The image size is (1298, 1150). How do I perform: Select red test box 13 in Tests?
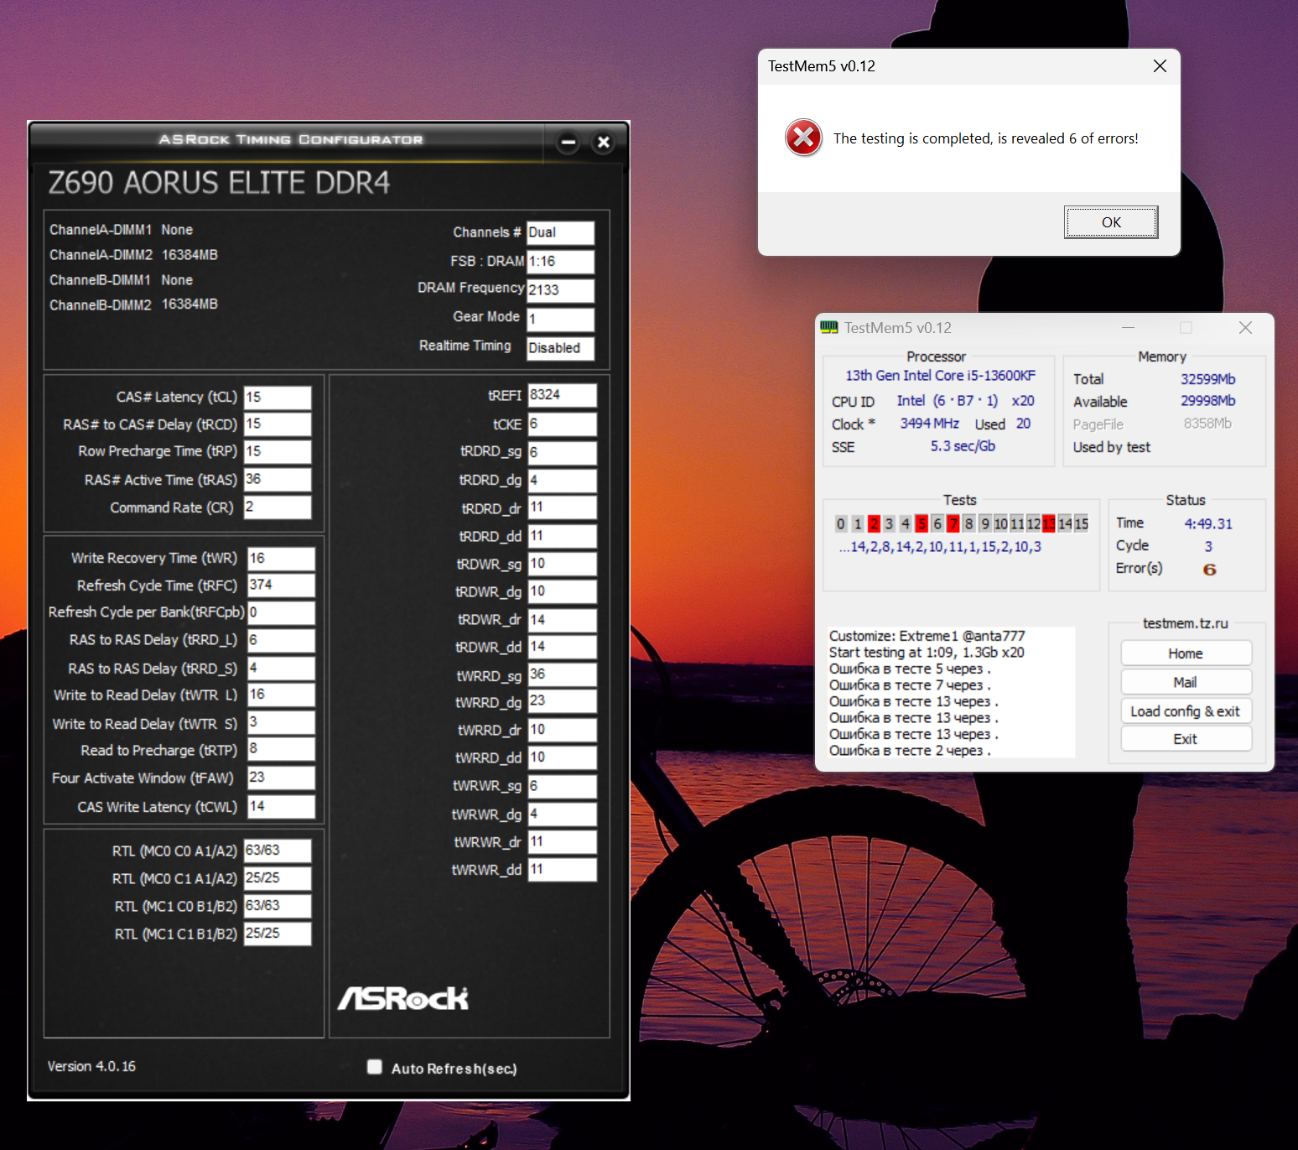click(x=1049, y=524)
